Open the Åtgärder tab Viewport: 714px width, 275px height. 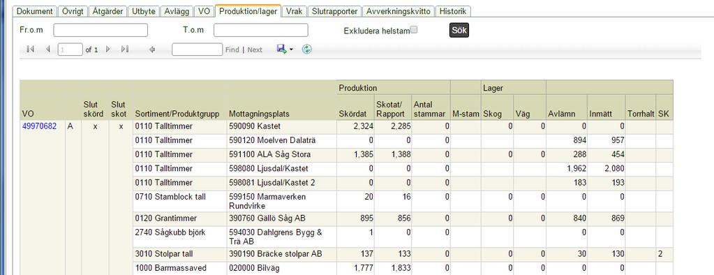pyautogui.click(x=107, y=11)
